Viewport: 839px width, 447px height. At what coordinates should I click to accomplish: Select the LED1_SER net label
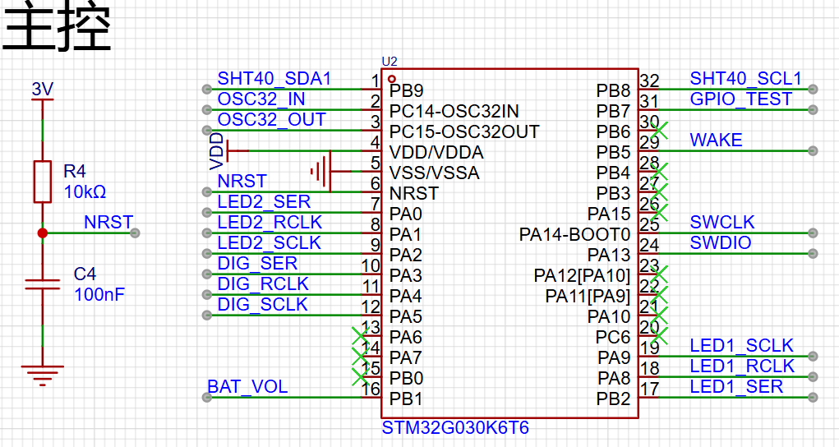(736, 386)
